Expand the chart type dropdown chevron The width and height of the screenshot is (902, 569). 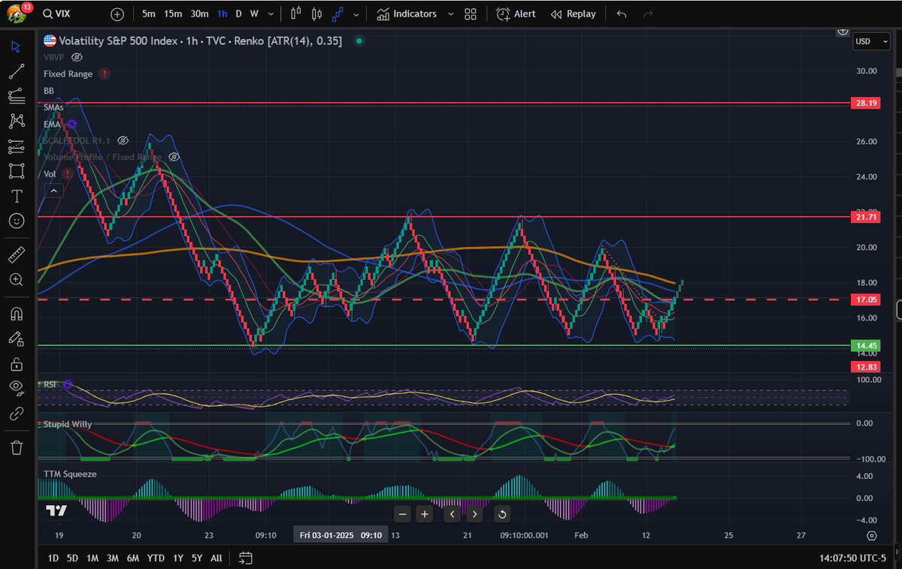(x=356, y=14)
